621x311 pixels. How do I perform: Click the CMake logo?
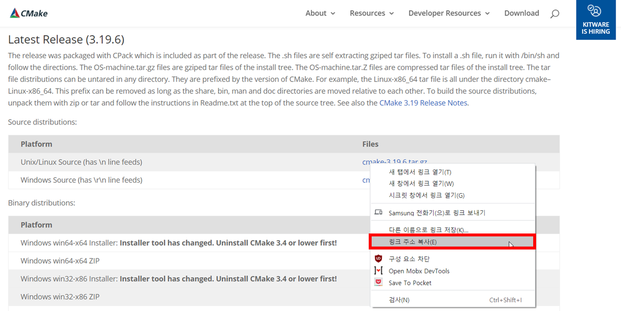(x=29, y=13)
